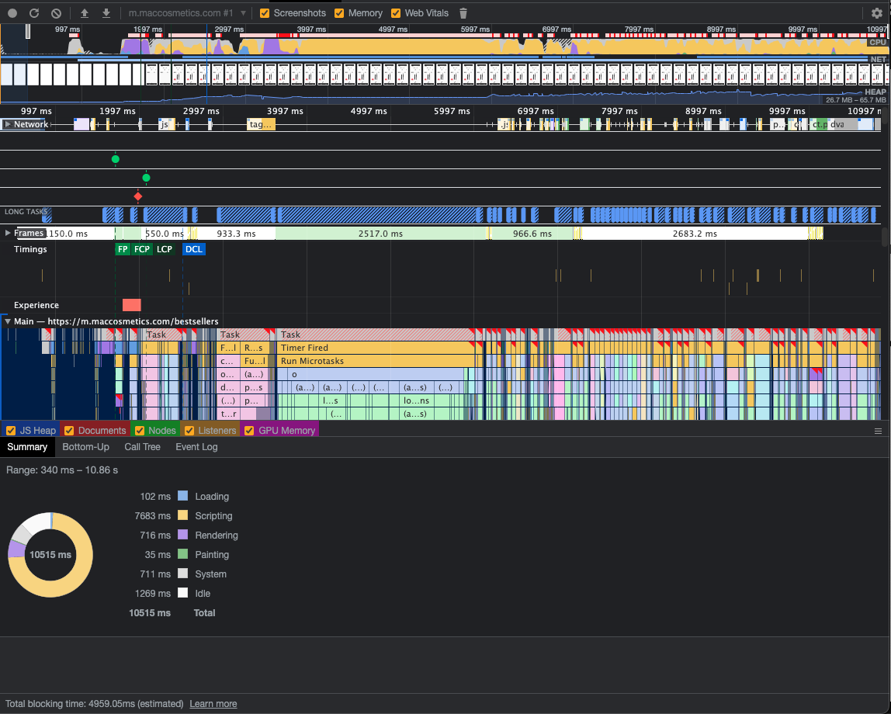Select the Run Microtasks event bar
891x714 pixels.
point(375,361)
